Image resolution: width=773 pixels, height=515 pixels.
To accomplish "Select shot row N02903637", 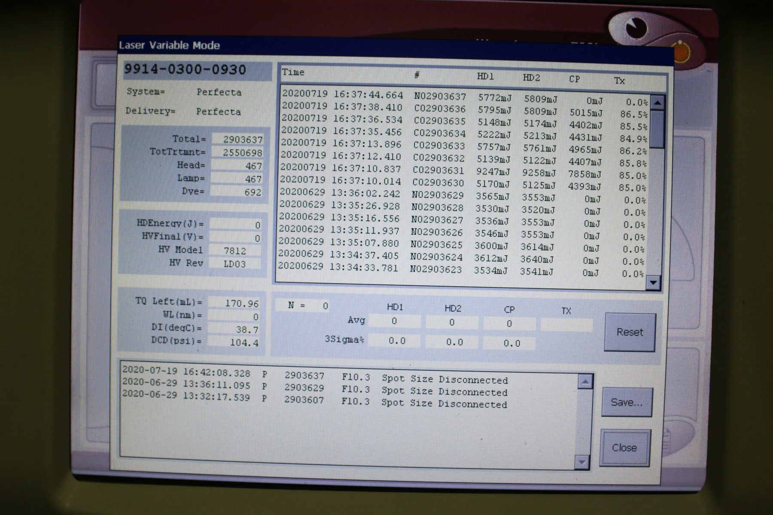I will [465, 98].
